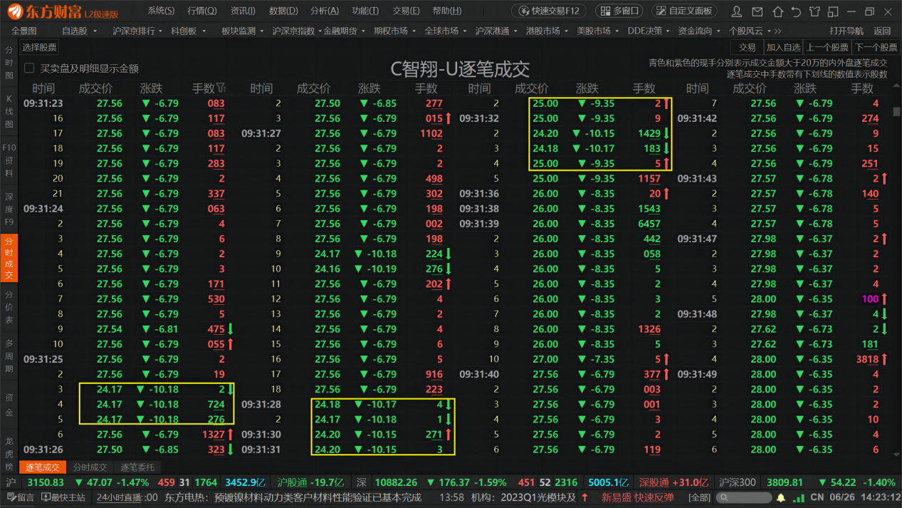Click the 多窗口 button
This screenshot has width=902, height=508.
point(619,11)
